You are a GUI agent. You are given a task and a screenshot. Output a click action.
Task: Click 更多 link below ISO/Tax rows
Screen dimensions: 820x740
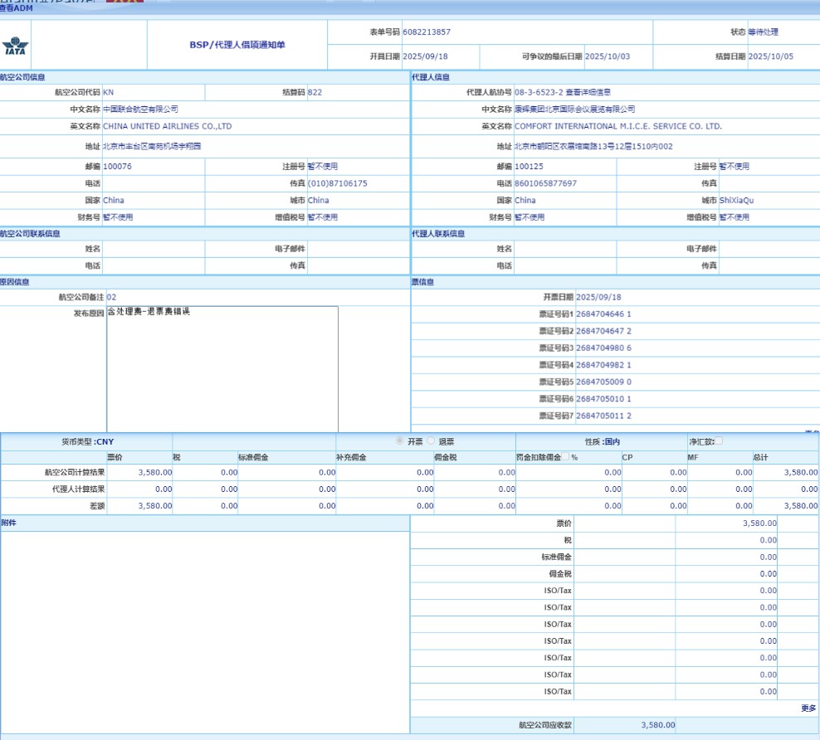coord(808,708)
